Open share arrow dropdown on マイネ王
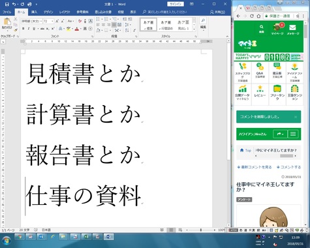The image size is (310, 248). click(x=280, y=134)
